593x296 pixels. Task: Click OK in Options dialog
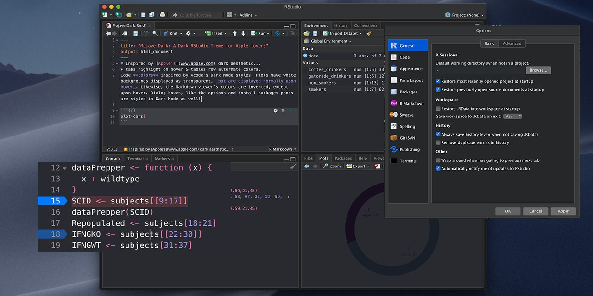[508, 211]
